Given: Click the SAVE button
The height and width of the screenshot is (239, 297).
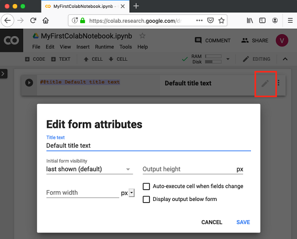Looking at the screenshot, I should [x=243, y=222].
